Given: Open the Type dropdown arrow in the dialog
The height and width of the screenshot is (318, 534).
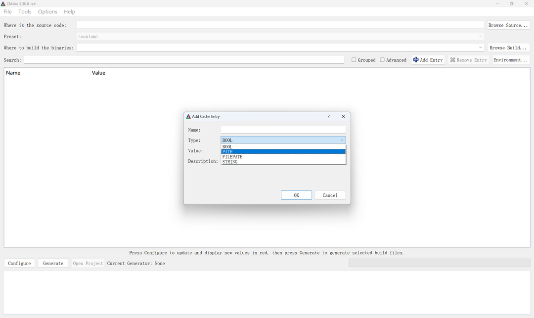Looking at the screenshot, I should [x=341, y=140].
